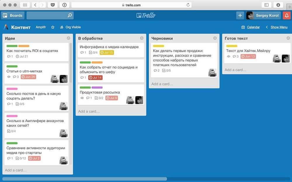The width and height of the screenshot is (292, 182).
Task: Click checklist 0/5 on первые продажи card
Action: pos(166,71)
